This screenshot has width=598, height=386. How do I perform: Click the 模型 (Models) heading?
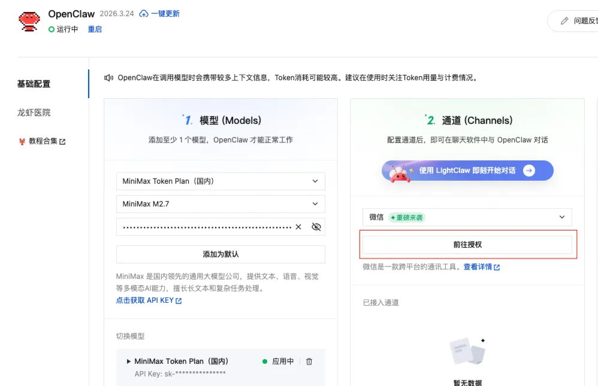(230, 120)
